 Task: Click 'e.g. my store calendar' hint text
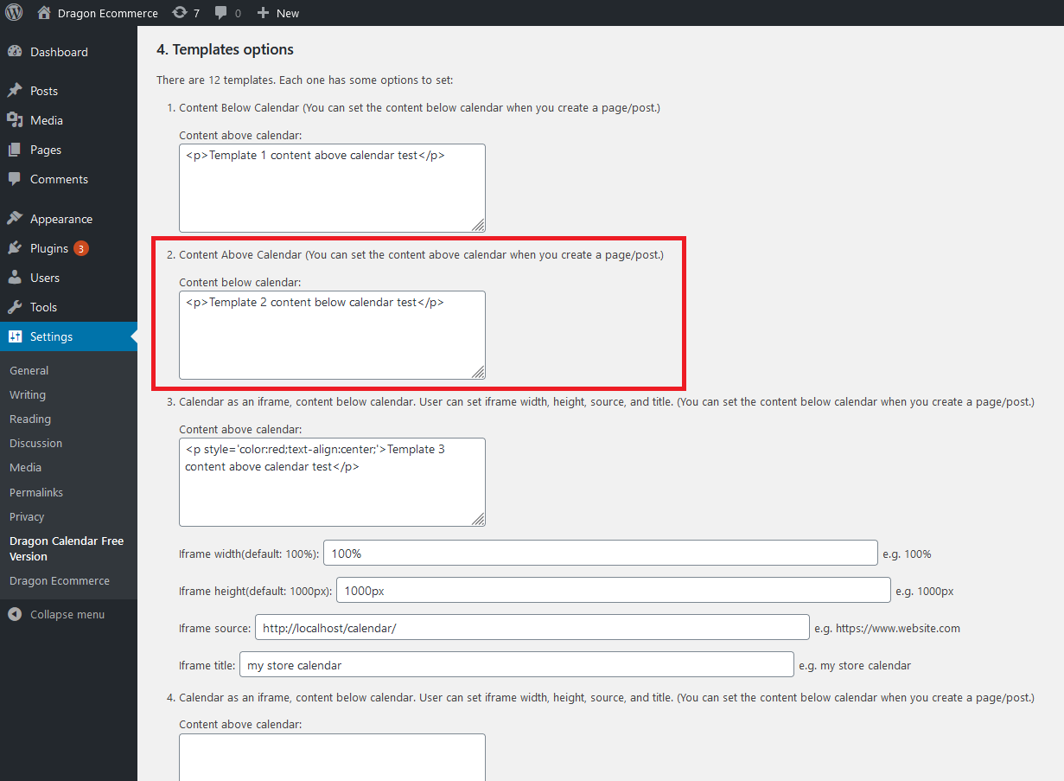point(855,665)
